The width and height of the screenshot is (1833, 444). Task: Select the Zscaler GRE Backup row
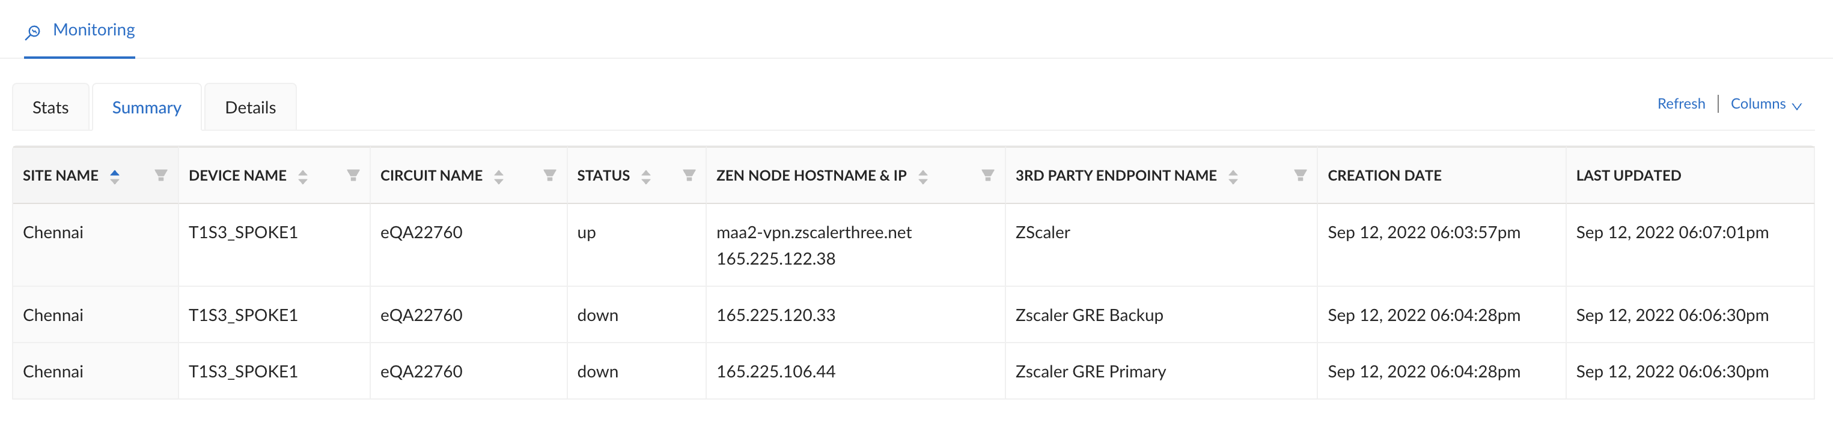pyautogui.click(x=1089, y=315)
